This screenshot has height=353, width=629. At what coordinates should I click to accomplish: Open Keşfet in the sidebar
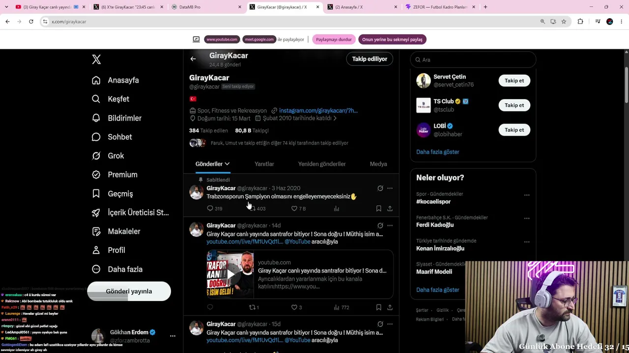pos(111,99)
